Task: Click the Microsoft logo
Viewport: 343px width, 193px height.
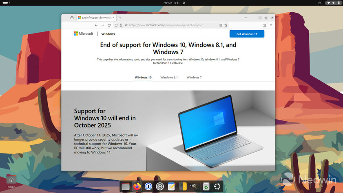Action: [x=83, y=33]
